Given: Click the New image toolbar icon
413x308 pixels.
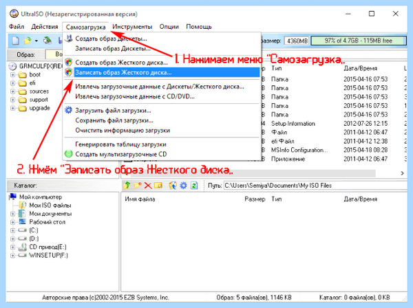Looking at the screenshot, I should 16,41.
